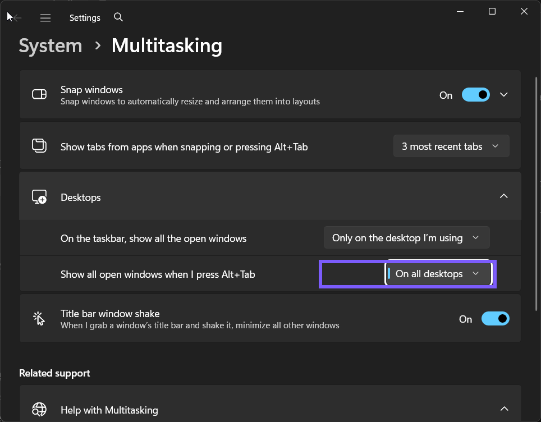Image resolution: width=541 pixels, height=422 pixels.
Task: Click the back arrow in Settings
Action: click(17, 17)
